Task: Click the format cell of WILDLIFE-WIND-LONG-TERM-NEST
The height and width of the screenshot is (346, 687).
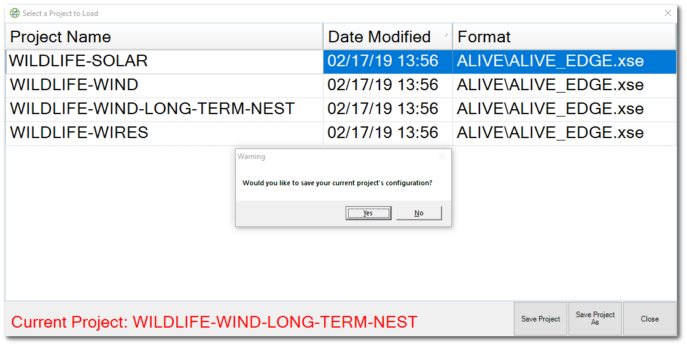Action: click(x=550, y=109)
